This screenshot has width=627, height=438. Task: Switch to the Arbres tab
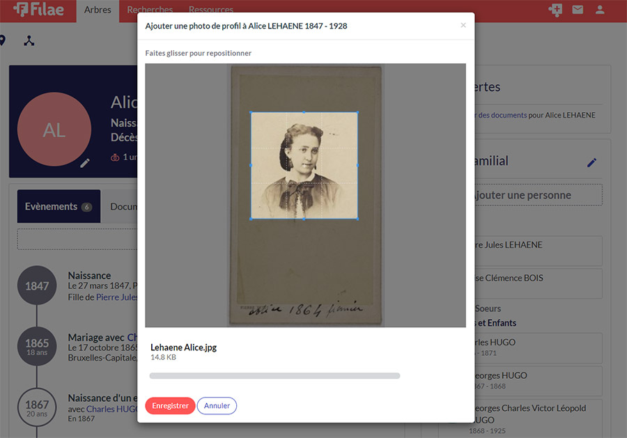(98, 10)
